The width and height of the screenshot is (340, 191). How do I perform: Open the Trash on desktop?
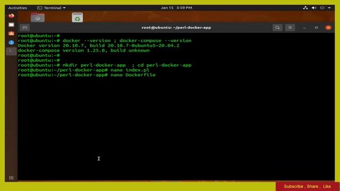(78, 18)
